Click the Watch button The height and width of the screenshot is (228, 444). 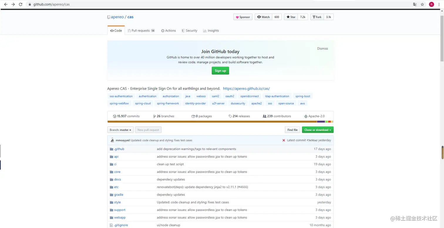pyautogui.click(x=263, y=17)
